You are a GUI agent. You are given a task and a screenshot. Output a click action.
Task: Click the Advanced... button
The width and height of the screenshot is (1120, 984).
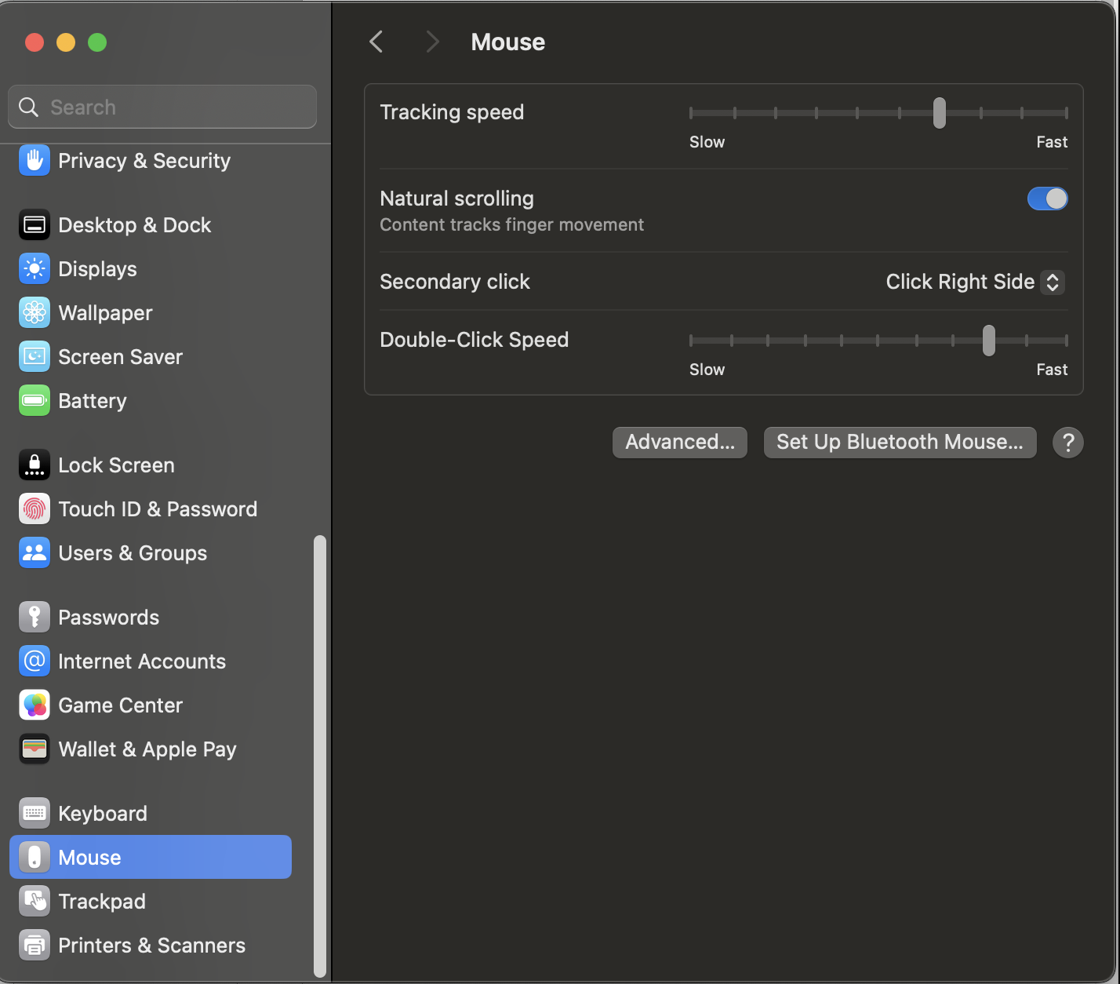tap(680, 443)
